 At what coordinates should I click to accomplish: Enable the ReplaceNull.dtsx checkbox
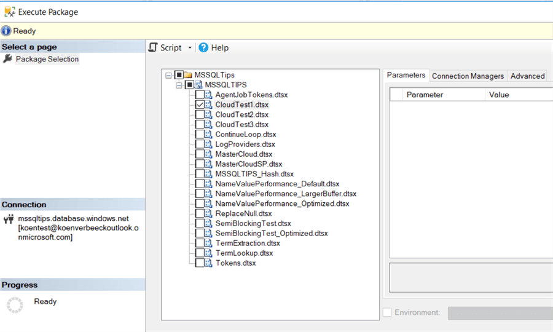[x=200, y=213]
